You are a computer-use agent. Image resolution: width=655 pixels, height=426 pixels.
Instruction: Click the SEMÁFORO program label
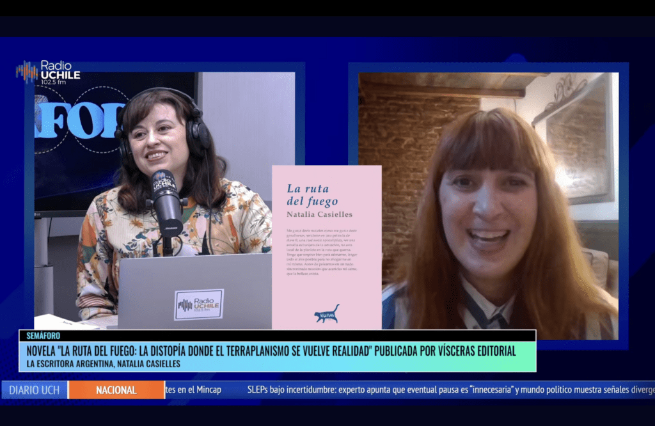pyautogui.click(x=43, y=336)
